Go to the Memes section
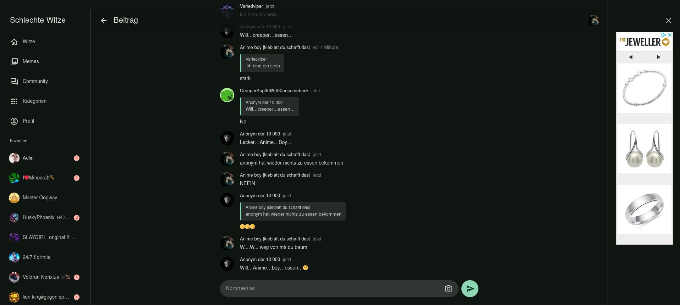The image size is (680, 305). pos(14,62)
